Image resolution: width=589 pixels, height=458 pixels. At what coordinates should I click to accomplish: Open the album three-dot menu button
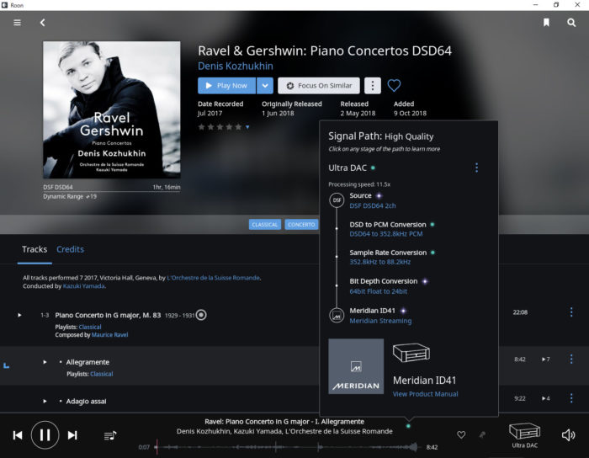pyautogui.click(x=372, y=86)
